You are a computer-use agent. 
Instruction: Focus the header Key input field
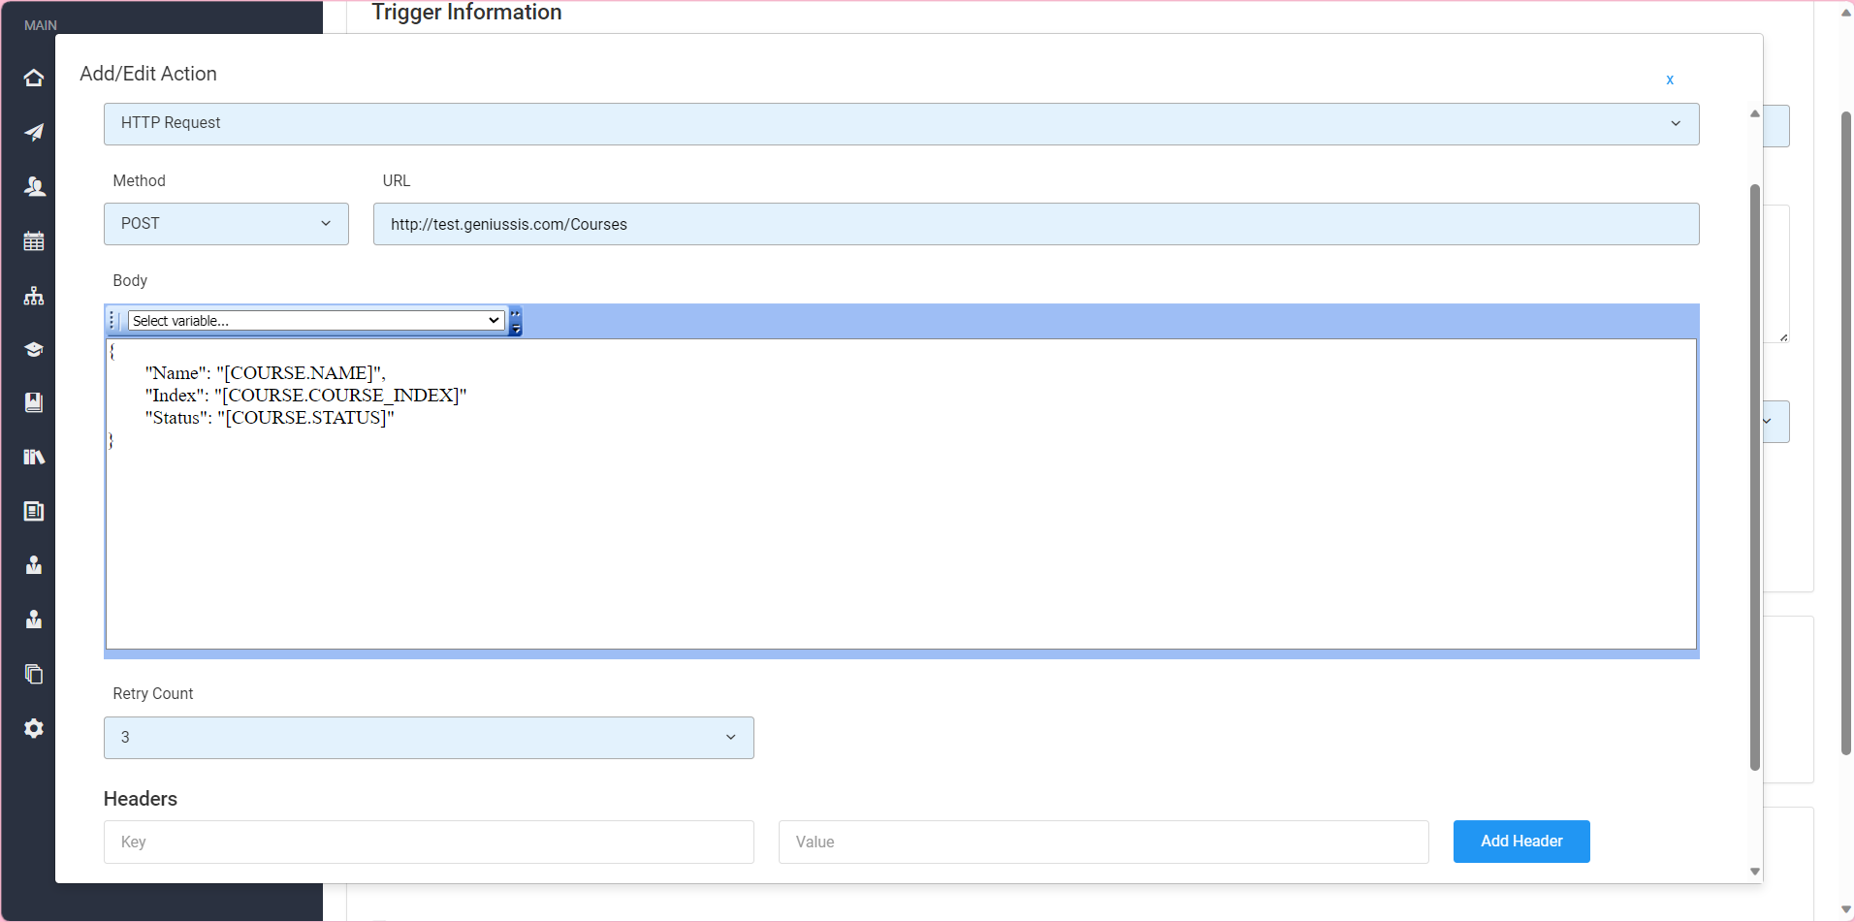click(x=429, y=842)
